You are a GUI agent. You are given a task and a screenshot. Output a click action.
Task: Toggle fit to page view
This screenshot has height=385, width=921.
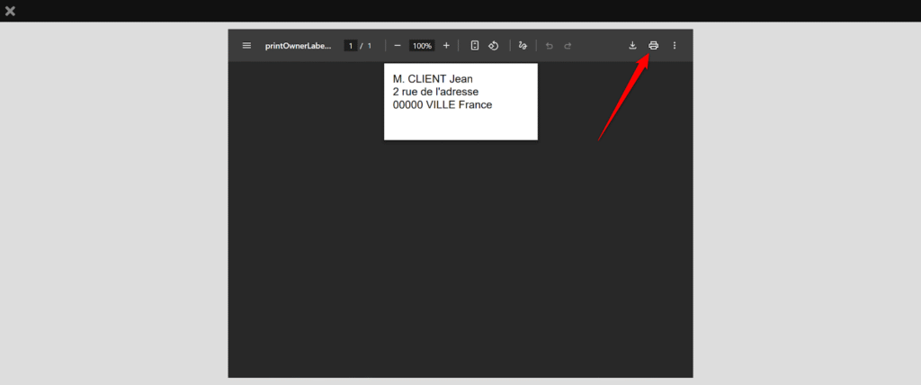point(475,46)
